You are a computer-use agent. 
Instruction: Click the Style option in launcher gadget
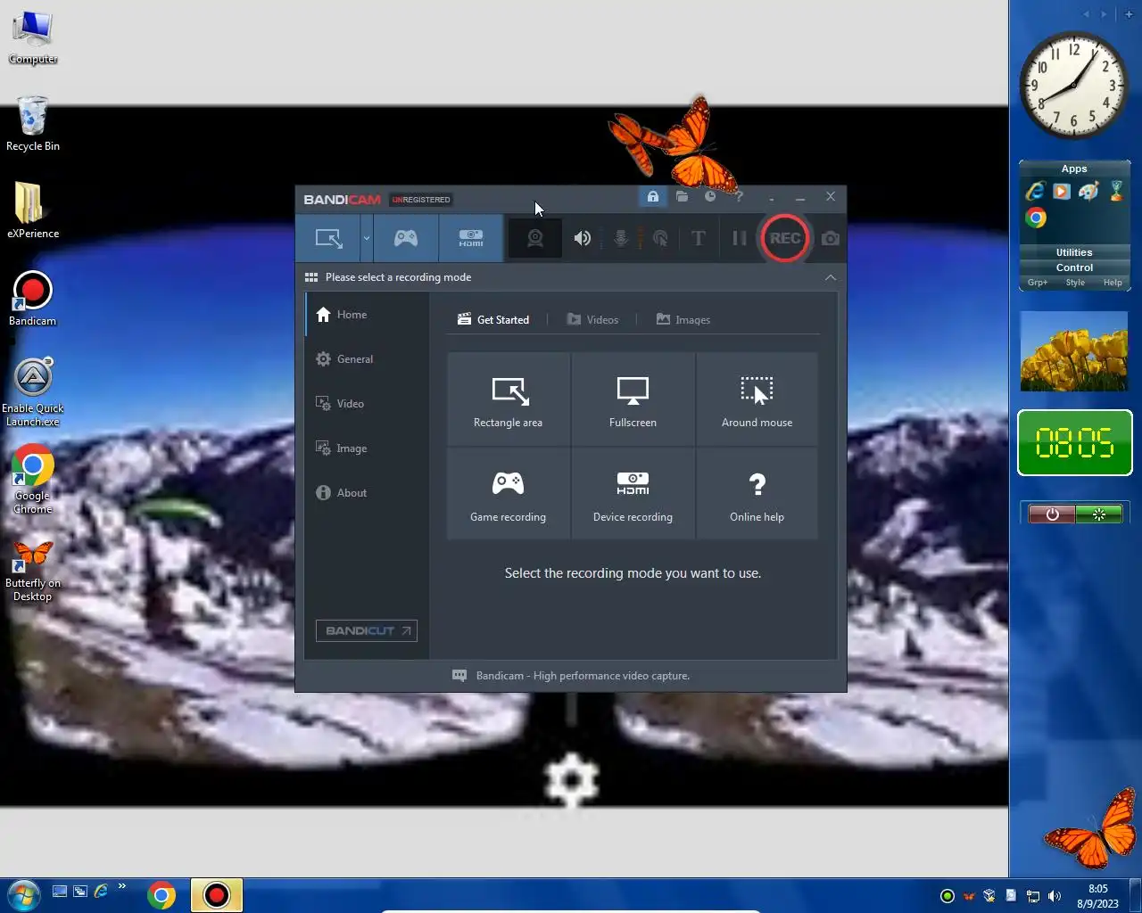coord(1075,283)
